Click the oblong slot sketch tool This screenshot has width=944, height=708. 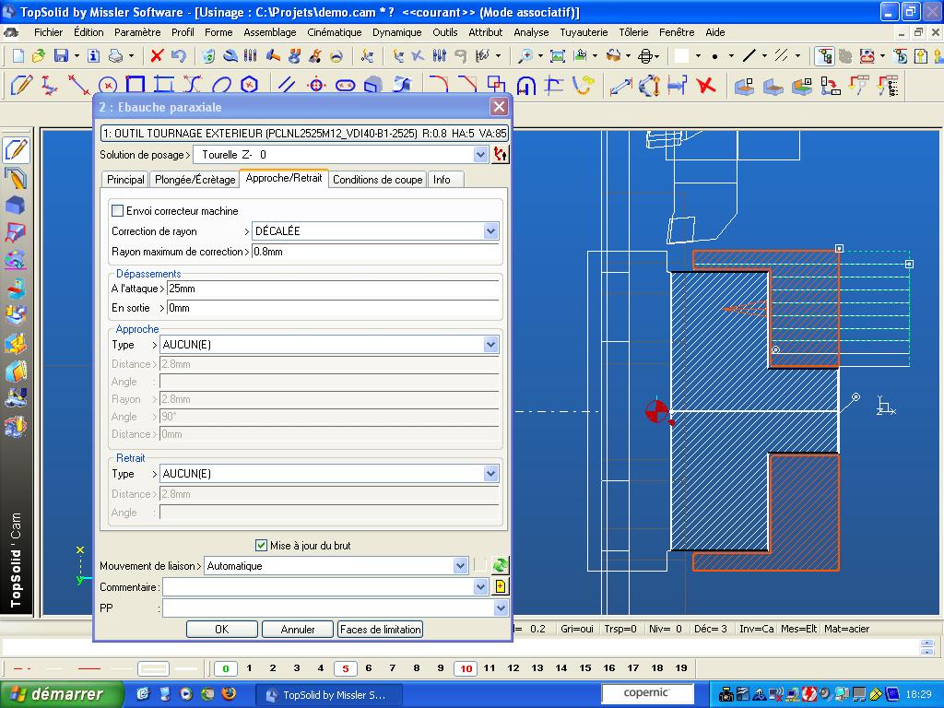pyautogui.click(x=345, y=85)
